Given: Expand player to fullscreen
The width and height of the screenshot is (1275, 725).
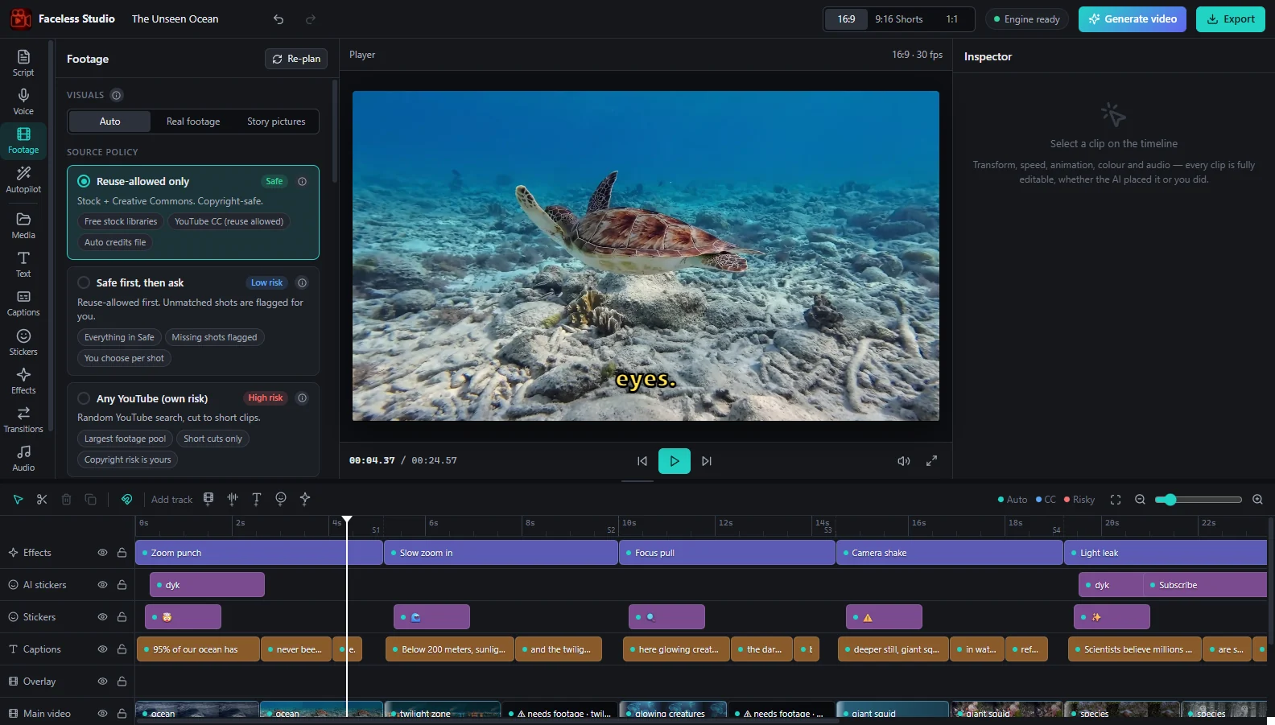Looking at the screenshot, I should 931,461.
